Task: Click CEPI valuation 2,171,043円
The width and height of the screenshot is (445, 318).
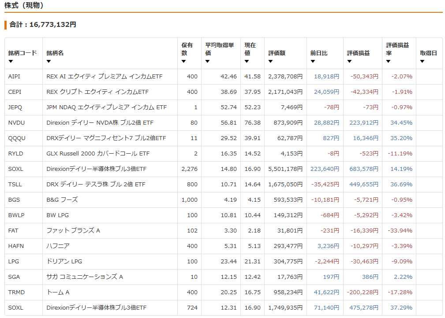Action: coord(285,92)
